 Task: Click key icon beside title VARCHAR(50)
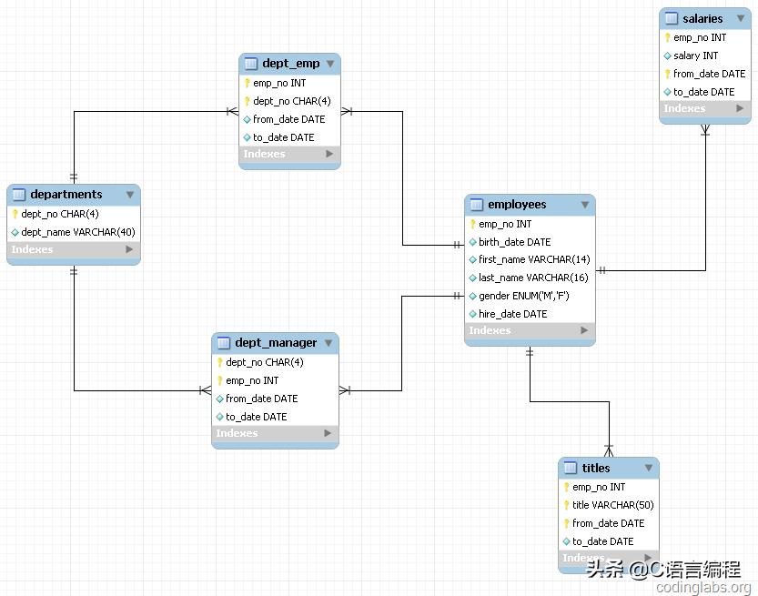[x=567, y=505]
